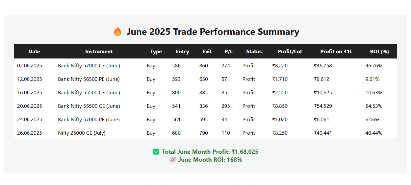Viewport: 411px width, 185px height.
Task: Click the Nifty 25000 CE (July) instrument cell
Action: click(x=82, y=133)
